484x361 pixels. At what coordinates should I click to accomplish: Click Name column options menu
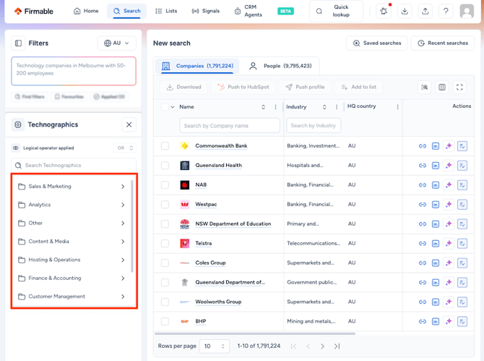point(276,107)
